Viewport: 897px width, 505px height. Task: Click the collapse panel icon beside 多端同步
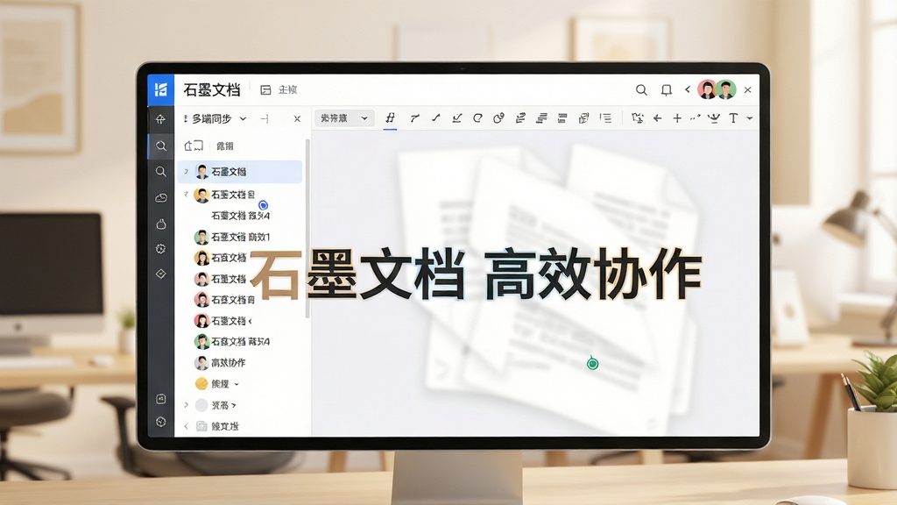pos(265,118)
